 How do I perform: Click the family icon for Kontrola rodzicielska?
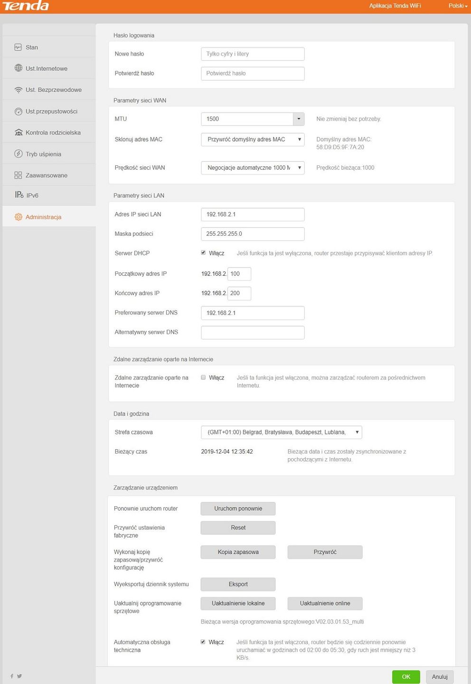(x=19, y=133)
